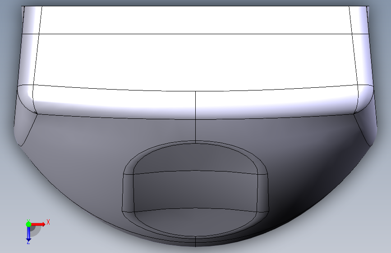Click the green Y axis dot of triad
This screenshot has width=391, height=253.
tap(28, 224)
